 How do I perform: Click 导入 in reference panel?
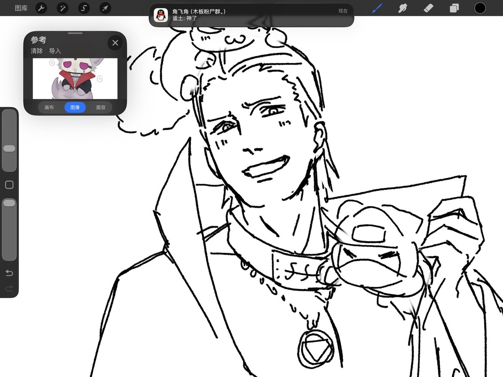(x=55, y=51)
